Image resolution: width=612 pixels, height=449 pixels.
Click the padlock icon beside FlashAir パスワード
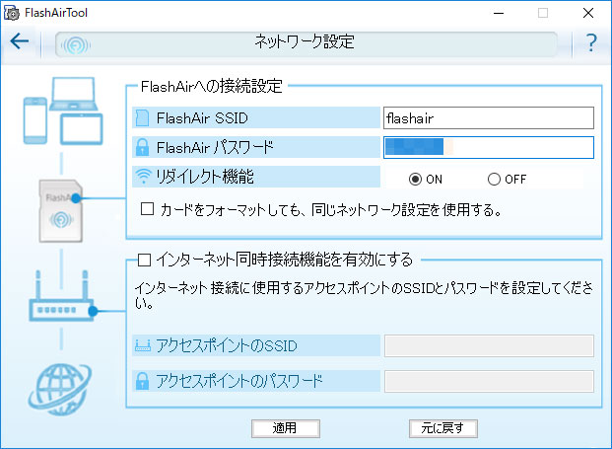pyautogui.click(x=143, y=147)
